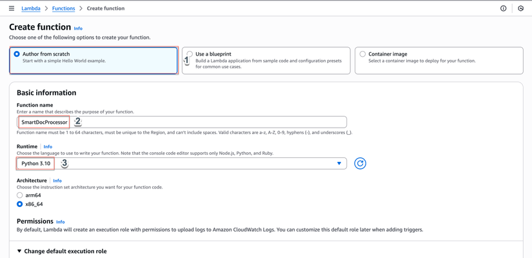Show Info for the Permissions section
532x258 pixels.
click(61, 222)
